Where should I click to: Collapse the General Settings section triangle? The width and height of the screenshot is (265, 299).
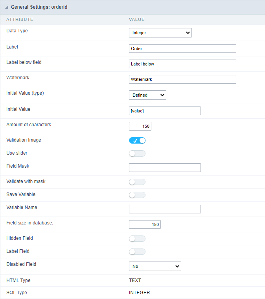7,7
